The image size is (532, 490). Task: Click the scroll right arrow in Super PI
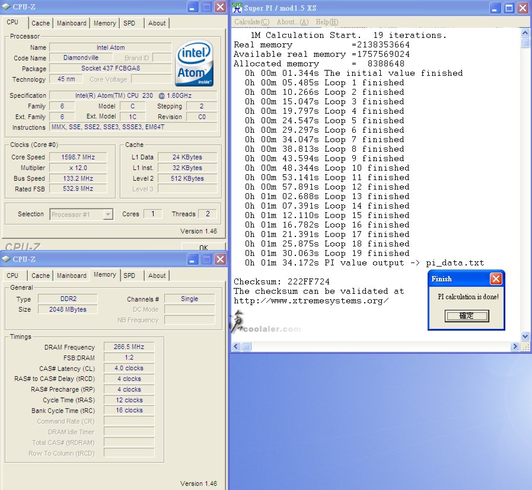(515, 347)
